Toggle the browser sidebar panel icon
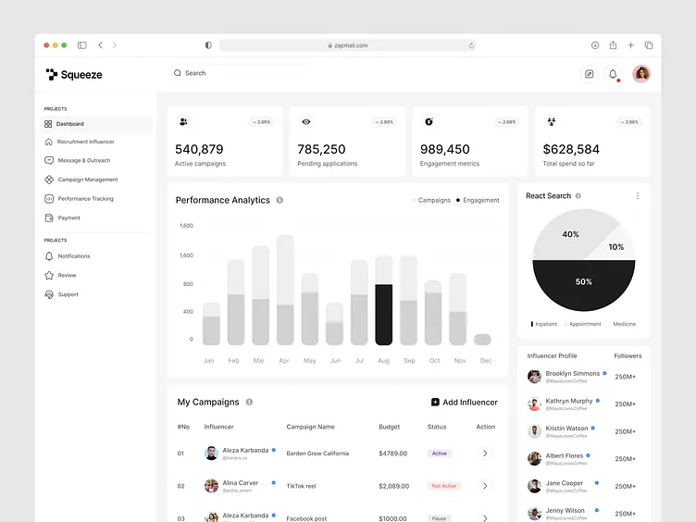This screenshot has height=522, width=696. (x=82, y=45)
